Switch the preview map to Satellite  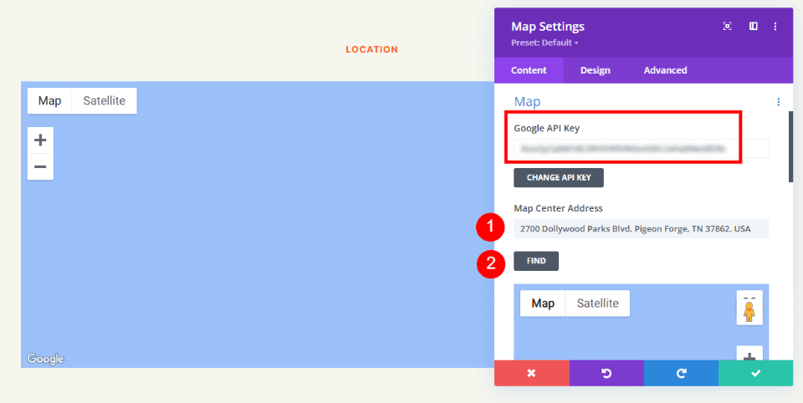pyautogui.click(x=597, y=304)
